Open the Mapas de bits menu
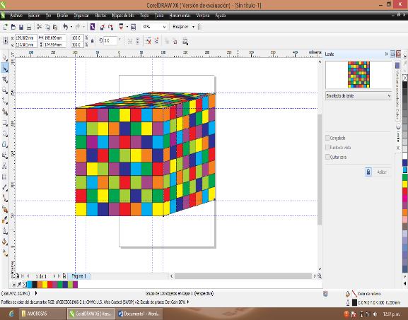408x320 pixels. [x=123, y=16]
